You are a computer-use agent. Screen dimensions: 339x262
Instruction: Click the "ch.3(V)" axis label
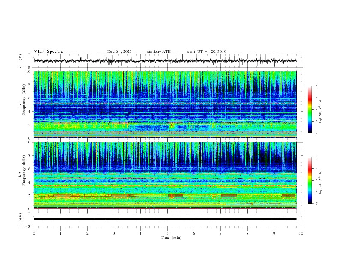click(x=21, y=220)
